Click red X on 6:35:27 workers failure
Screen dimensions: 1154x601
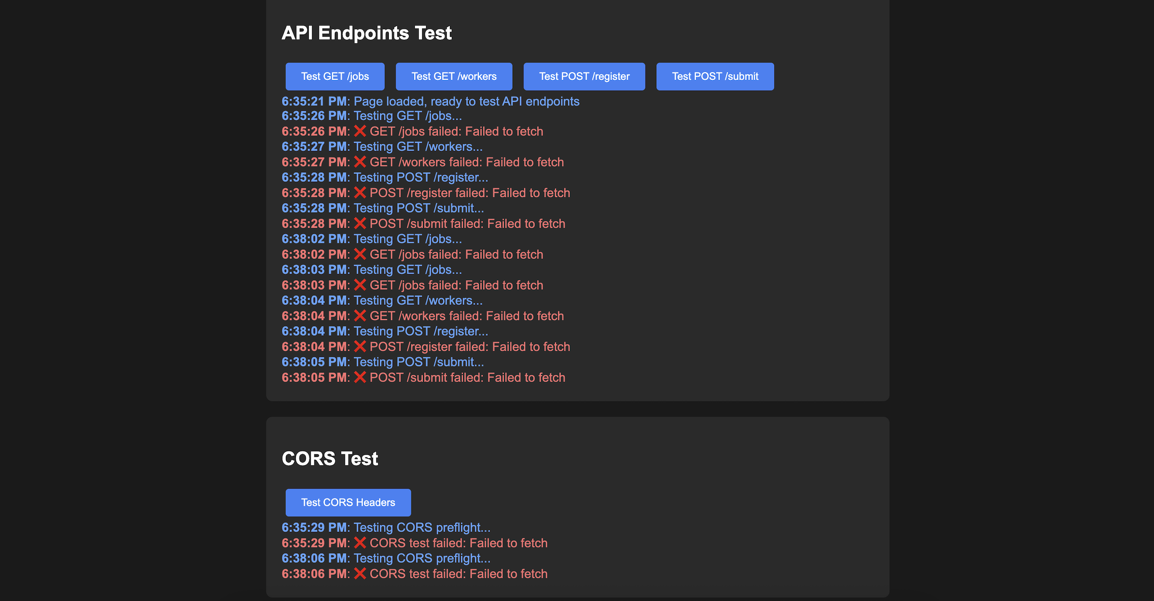360,162
